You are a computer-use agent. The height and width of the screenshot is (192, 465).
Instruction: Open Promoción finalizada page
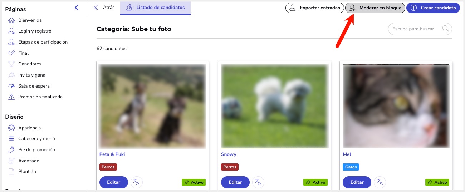(40, 97)
